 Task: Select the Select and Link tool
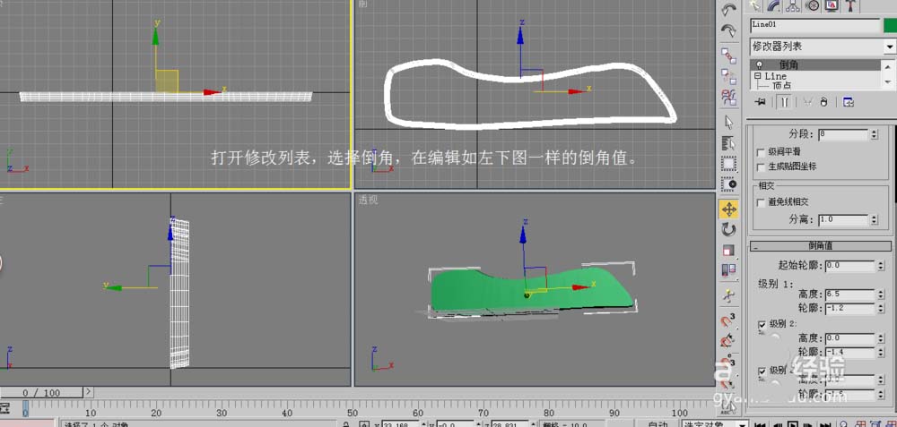pyautogui.click(x=728, y=56)
